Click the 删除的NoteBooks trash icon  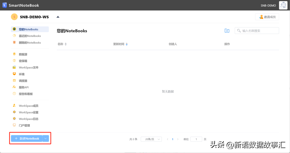pyautogui.click(x=14, y=43)
